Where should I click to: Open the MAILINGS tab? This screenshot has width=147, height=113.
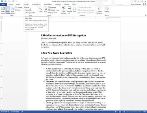58,4
